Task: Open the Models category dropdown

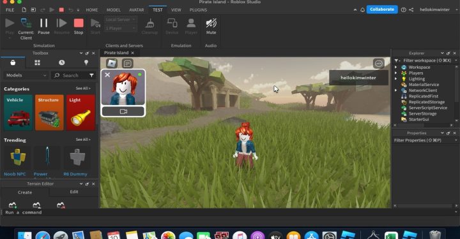Action: tap(26, 75)
